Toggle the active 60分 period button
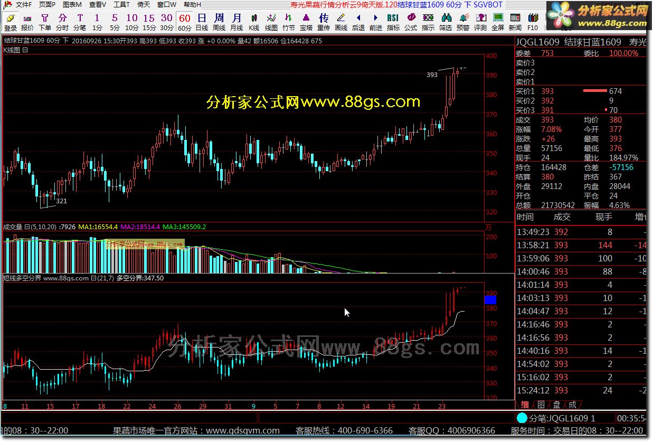653x442 pixels. click(184, 22)
